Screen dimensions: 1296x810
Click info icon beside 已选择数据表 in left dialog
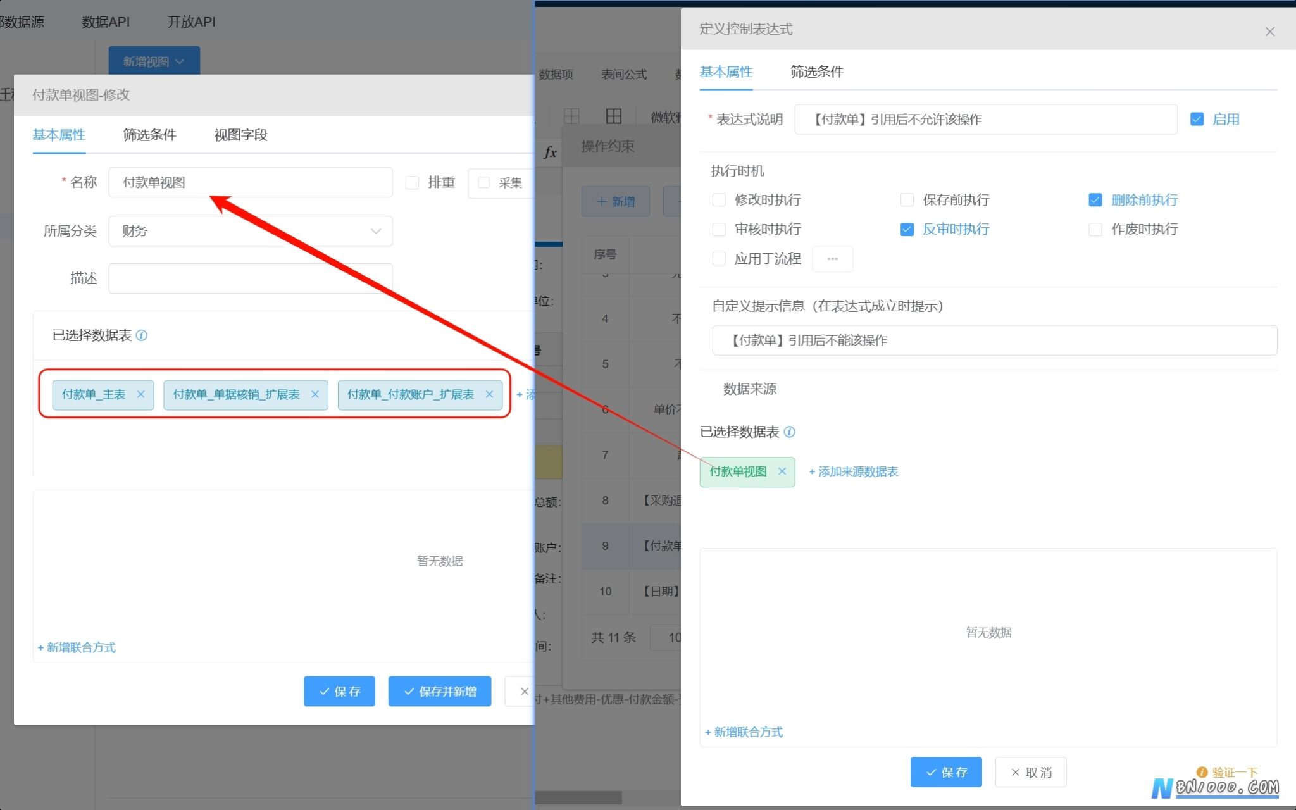pyautogui.click(x=142, y=335)
